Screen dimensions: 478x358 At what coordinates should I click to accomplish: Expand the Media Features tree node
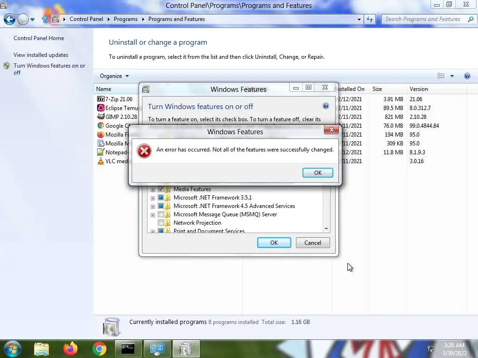point(153,190)
